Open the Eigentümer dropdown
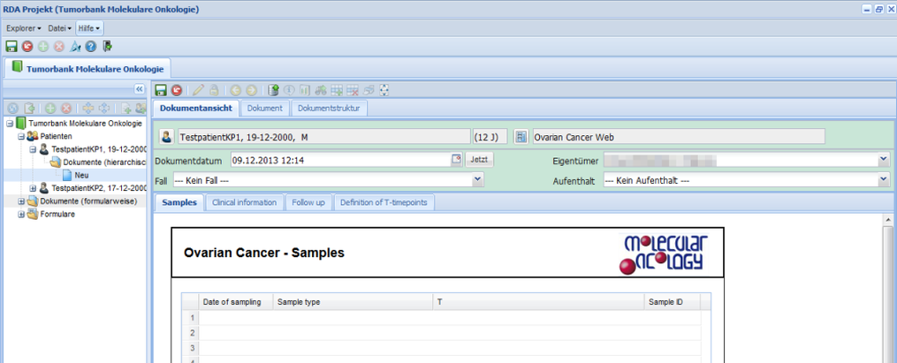The width and height of the screenshot is (897, 363). pos(883,160)
